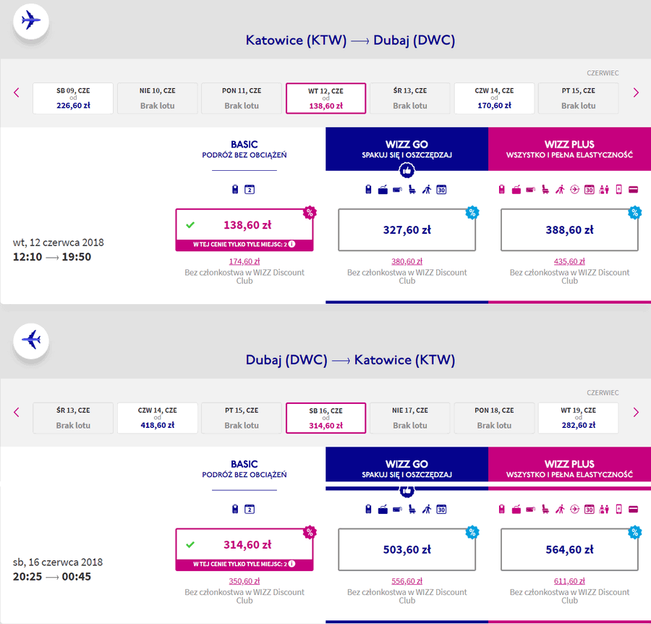Viewport: 651px width, 624px height.
Task: Click return flight BASIC calendar 2 icon
Action: coord(250,510)
